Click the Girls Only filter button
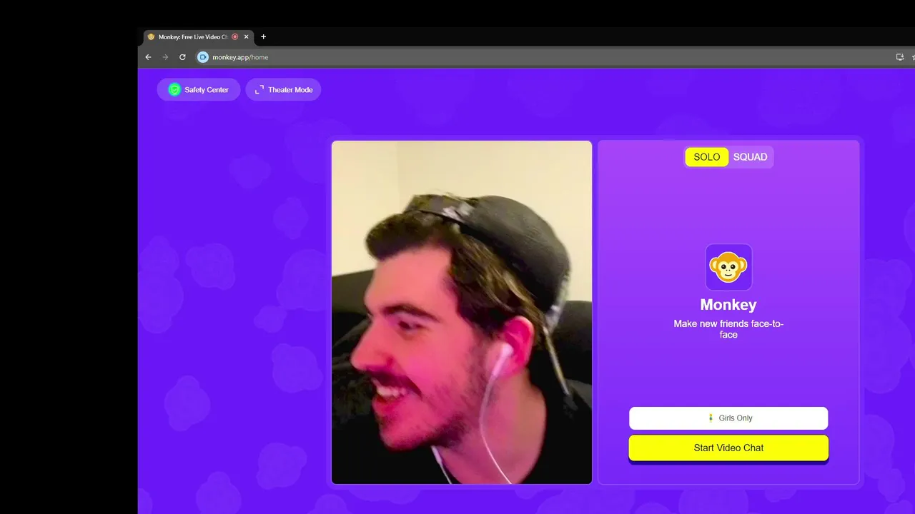915x514 pixels. 728,418
